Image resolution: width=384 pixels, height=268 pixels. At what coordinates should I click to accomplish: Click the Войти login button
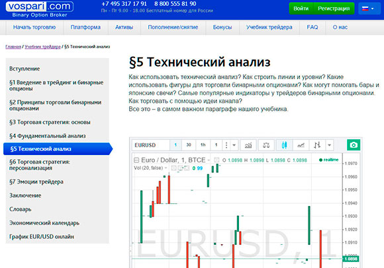[x=301, y=9]
